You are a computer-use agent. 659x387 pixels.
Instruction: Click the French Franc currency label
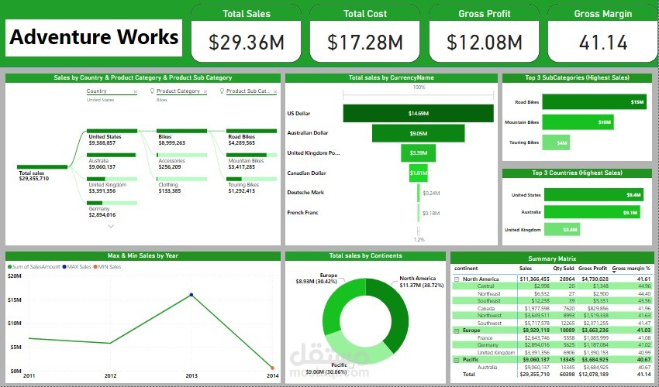coord(302,213)
